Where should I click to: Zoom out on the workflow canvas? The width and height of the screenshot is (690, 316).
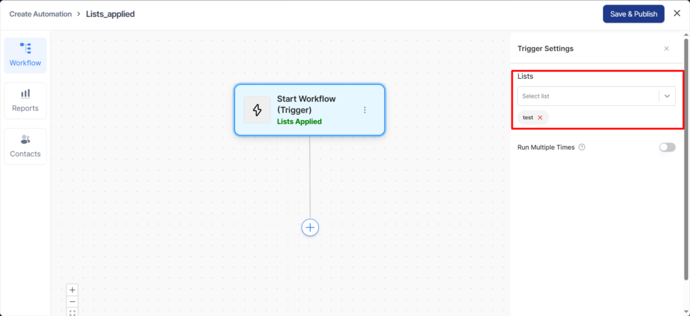[x=73, y=301]
